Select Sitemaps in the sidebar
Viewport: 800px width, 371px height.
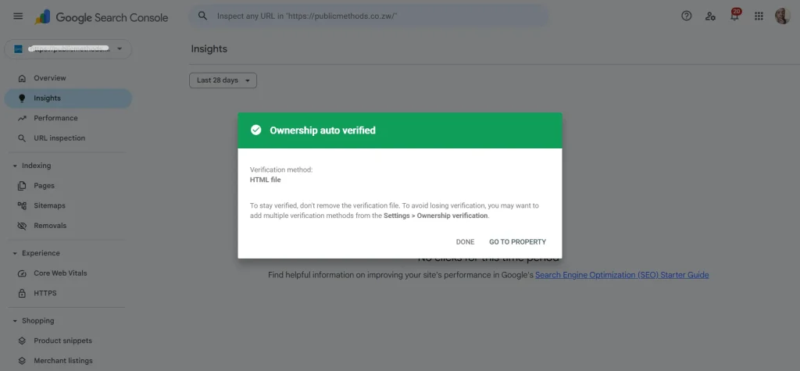tap(49, 205)
